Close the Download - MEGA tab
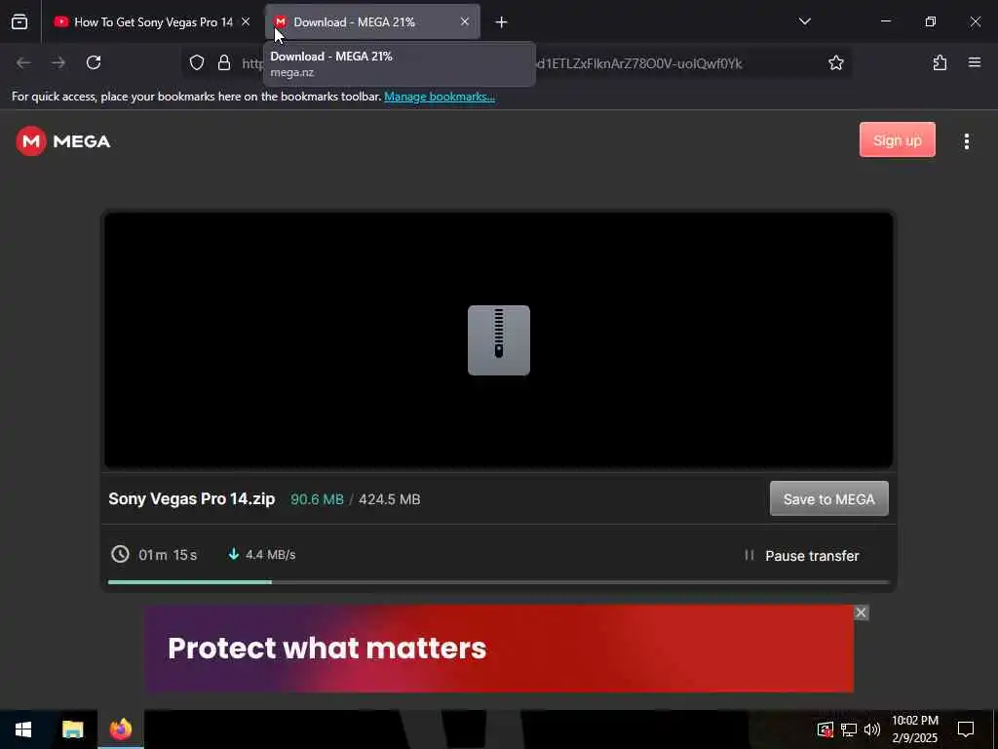 tap(465, 21)
